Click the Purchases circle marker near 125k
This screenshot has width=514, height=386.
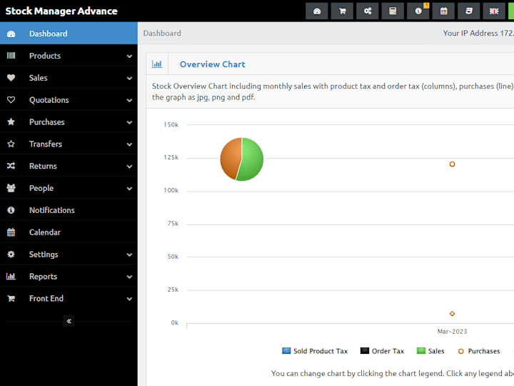point(452,164)
